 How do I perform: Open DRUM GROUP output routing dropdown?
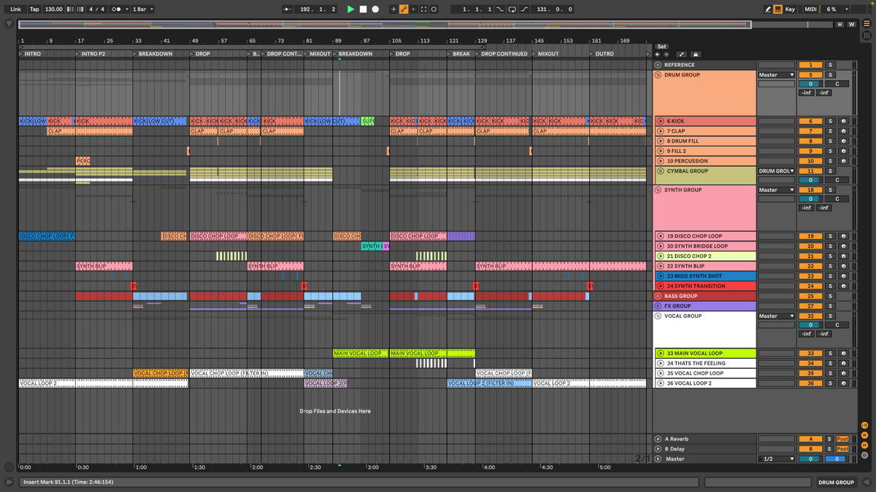tap(776, 75)
